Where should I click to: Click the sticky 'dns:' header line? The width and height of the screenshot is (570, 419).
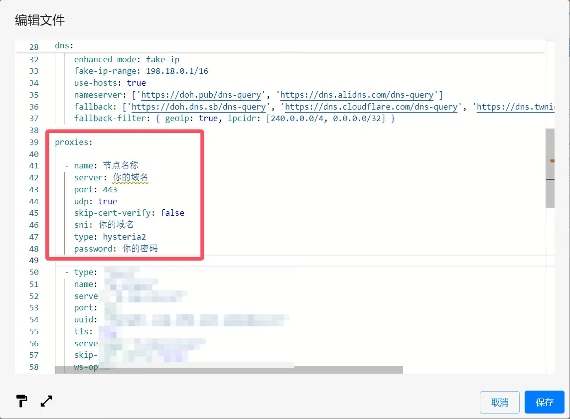64,46
